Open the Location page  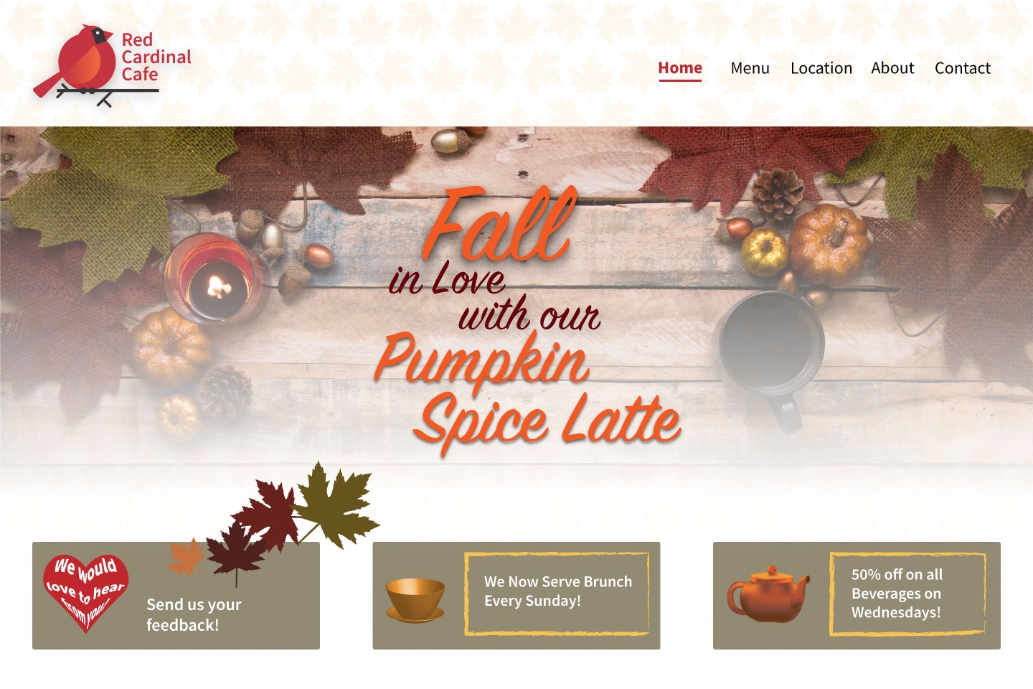(x=821, y=68)
